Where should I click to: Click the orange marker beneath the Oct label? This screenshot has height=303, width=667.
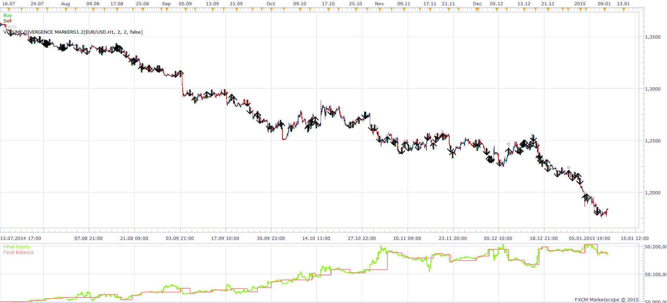(271, 9)
